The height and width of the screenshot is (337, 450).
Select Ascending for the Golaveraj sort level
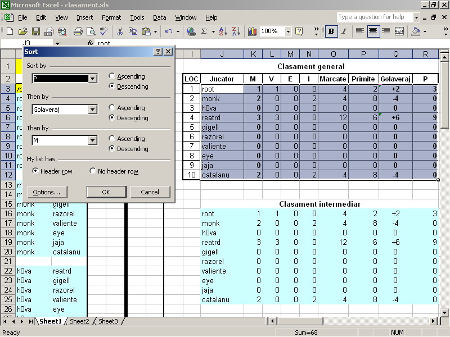pyautogui.click(x=112, y=108)
